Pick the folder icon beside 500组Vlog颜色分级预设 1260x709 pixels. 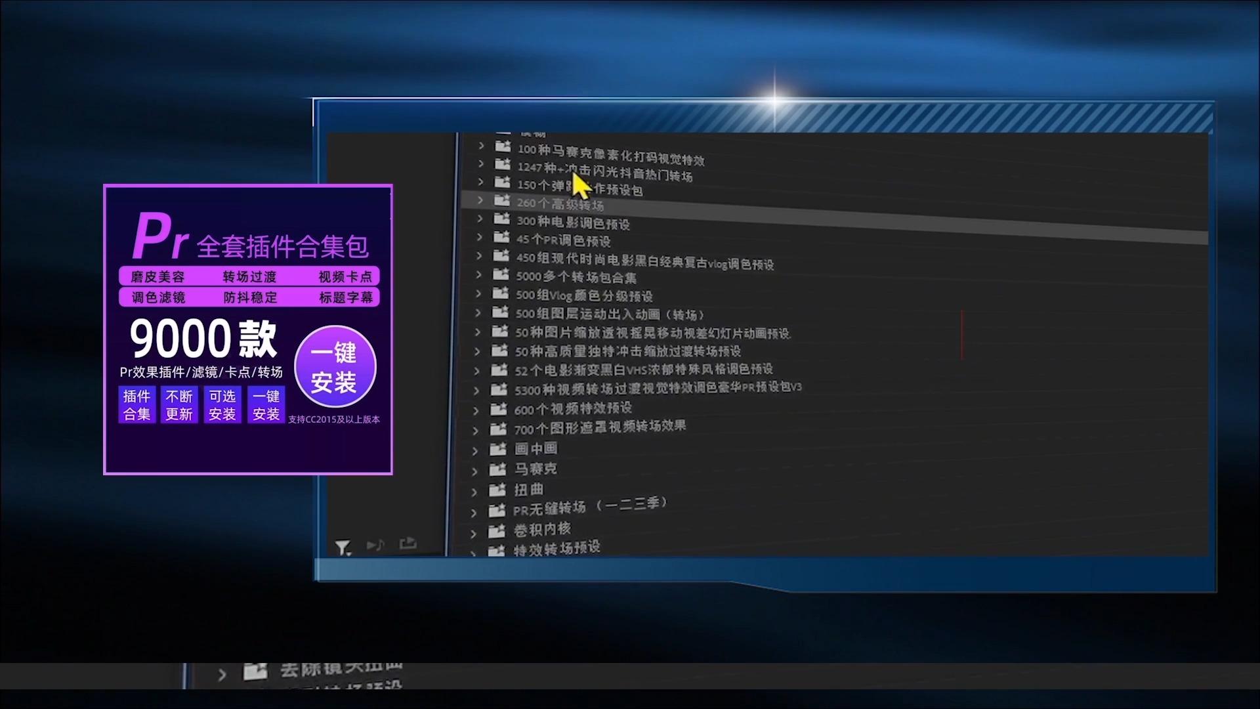501,293
